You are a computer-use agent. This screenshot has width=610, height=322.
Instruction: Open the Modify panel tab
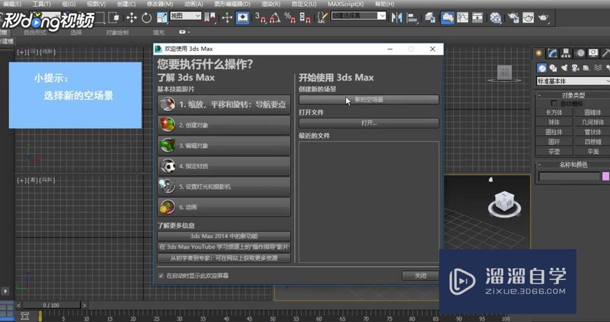coord(553,53)
